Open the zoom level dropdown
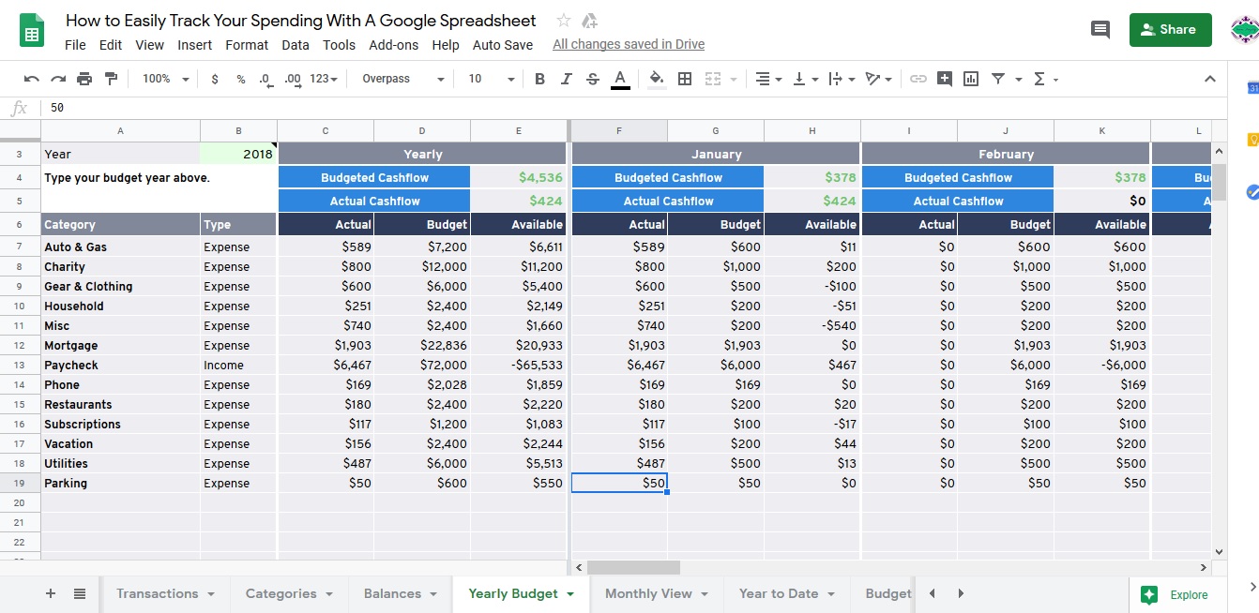Viewport: 1259px width, 613px height. tap(165, 79)
